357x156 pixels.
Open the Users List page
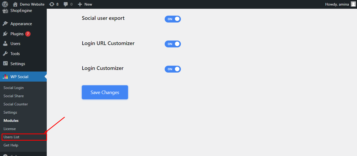pos(11,137)
